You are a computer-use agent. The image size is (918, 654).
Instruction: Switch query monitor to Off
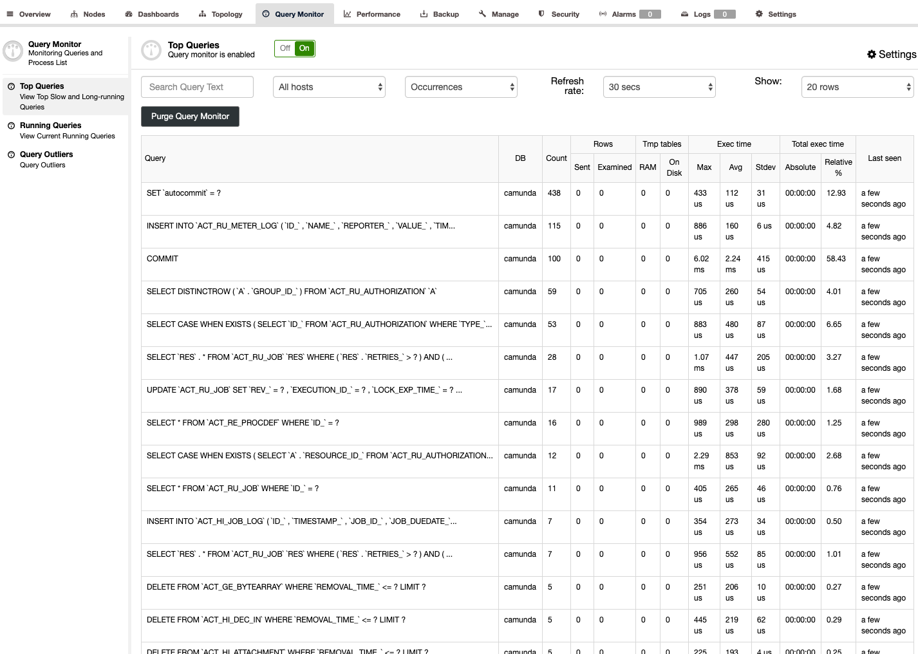[x=285, y=48]
